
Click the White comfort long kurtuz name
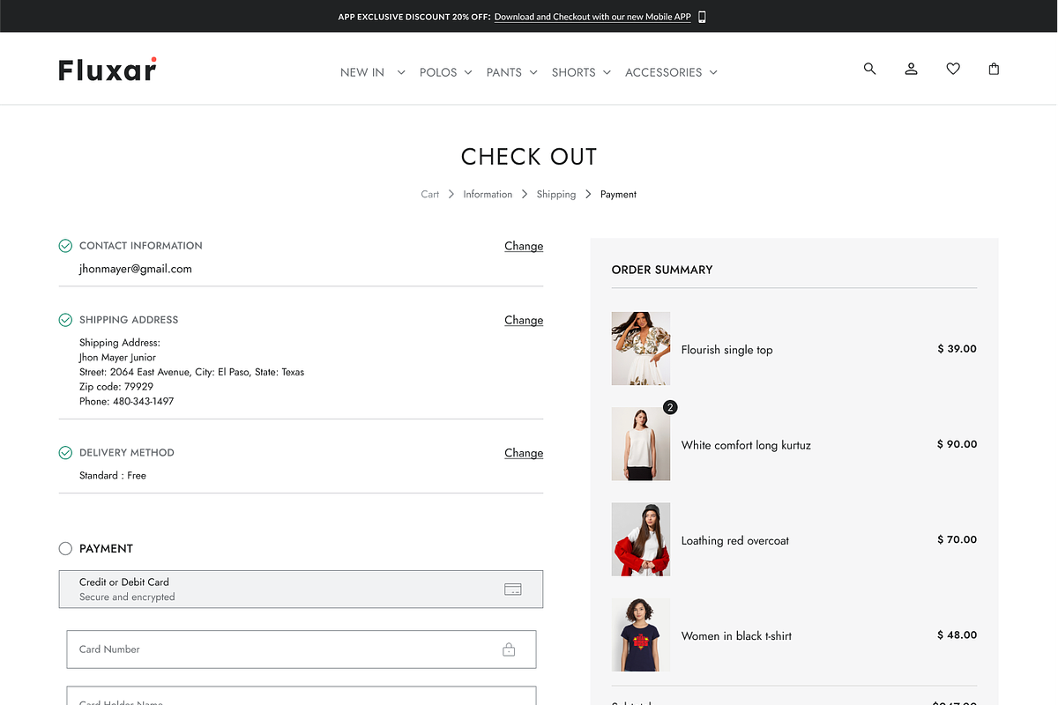click(x=746, y=445)
